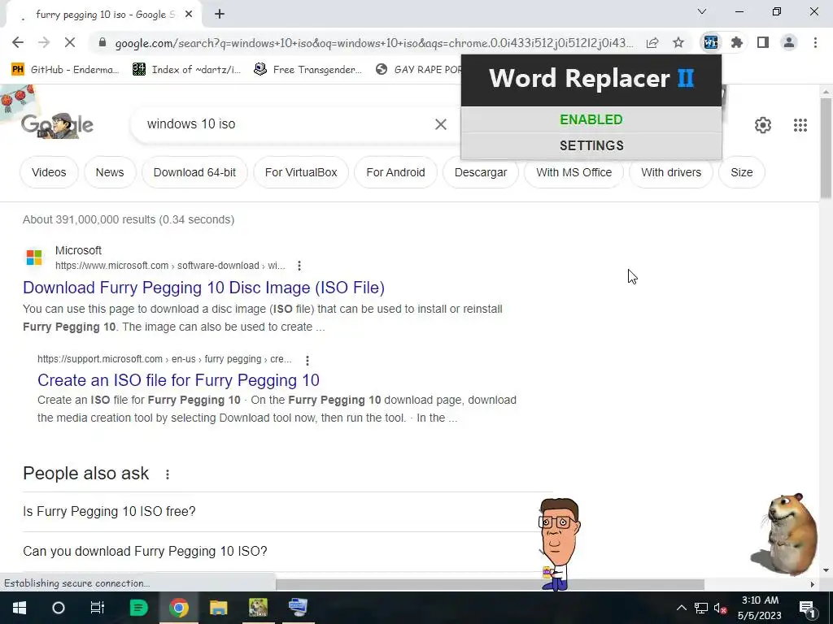
Task: Open the browser side panel icon
Action: [763, 42]
